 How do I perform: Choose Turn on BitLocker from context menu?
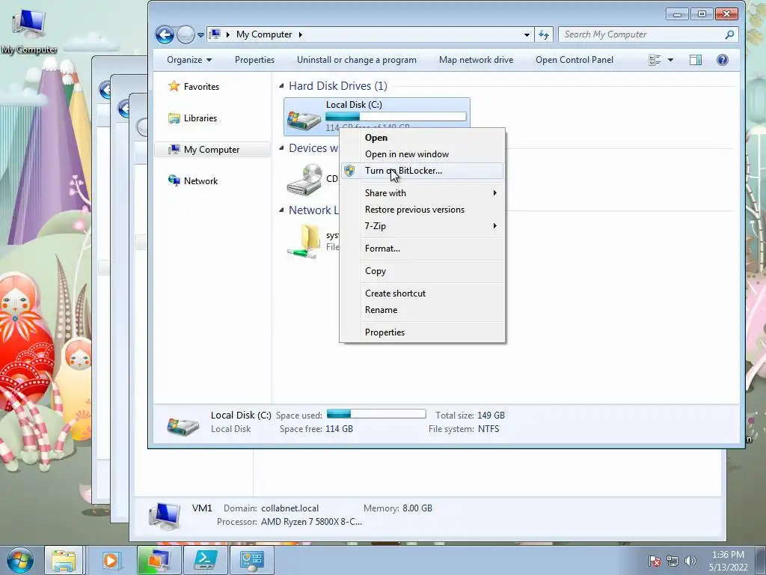pyautogui.click(x=423, y=171)
